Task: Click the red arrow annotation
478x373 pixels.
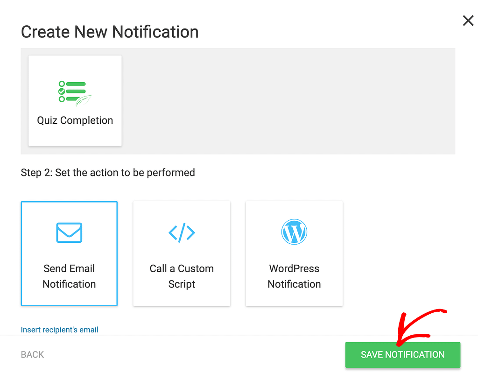Action: 417,326
